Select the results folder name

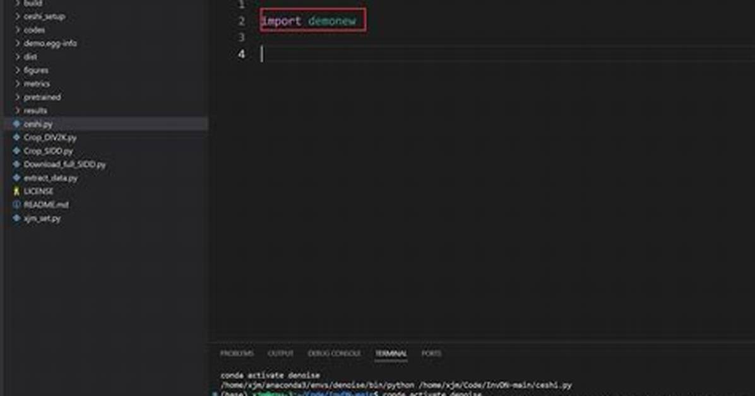35,111
